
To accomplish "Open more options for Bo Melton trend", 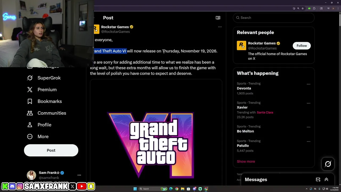I will pyautogui.click(x=308, y=127).
